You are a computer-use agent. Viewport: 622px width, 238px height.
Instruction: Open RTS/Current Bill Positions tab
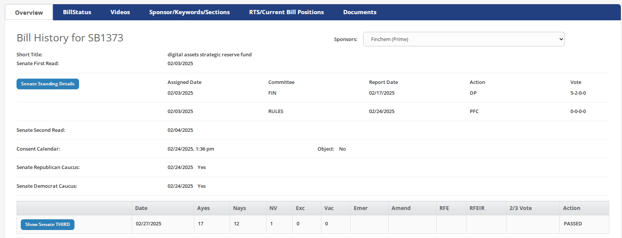286,12
